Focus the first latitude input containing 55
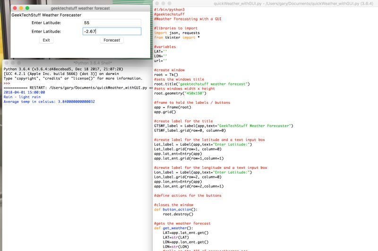Viewport: 378px width, 251px height. (x=112, y=23)
